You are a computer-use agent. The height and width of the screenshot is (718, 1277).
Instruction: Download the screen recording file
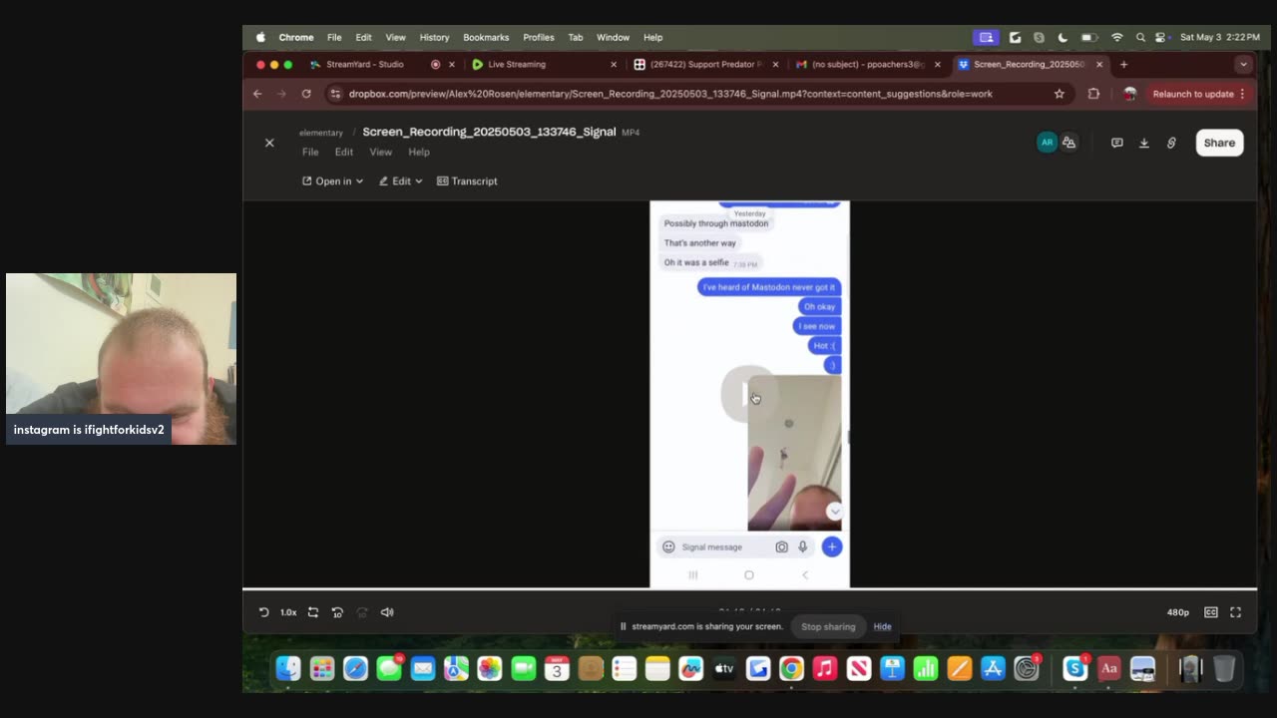click(x=1144, y=143)
